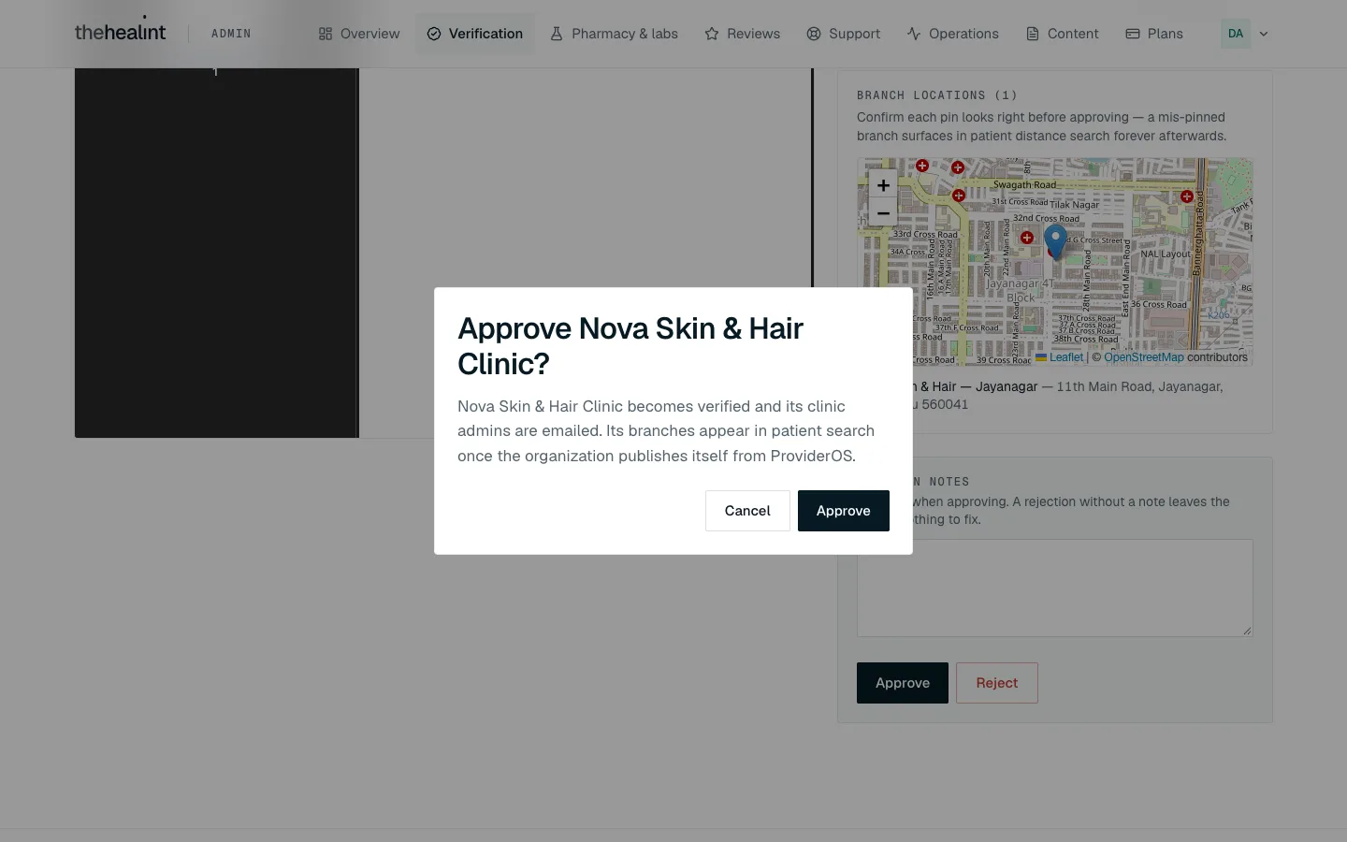Click the Reviews star icon

(712, 34)
